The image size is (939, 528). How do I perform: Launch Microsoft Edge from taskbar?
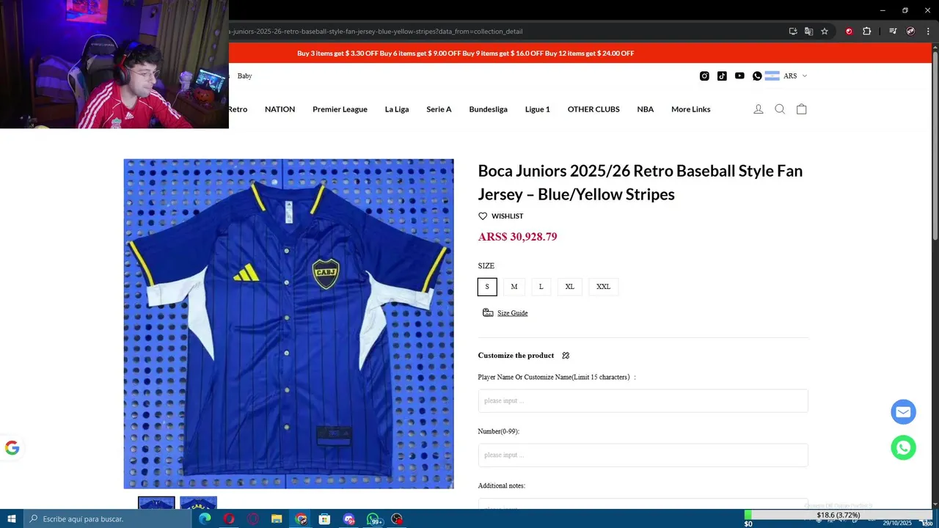pos(205,519)
